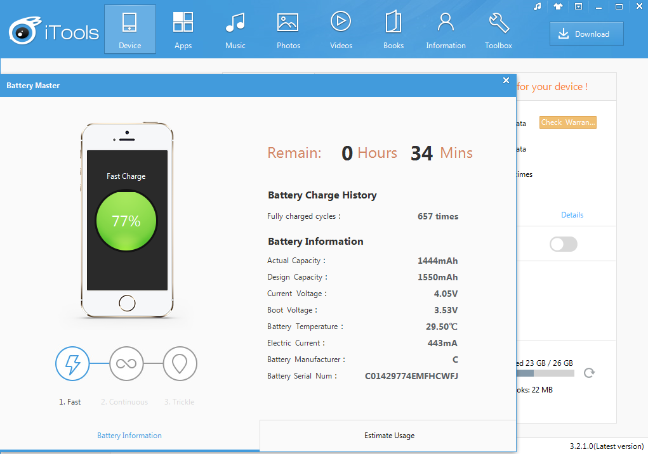Open the title bar dropdown menu icon

coord(579,6)
